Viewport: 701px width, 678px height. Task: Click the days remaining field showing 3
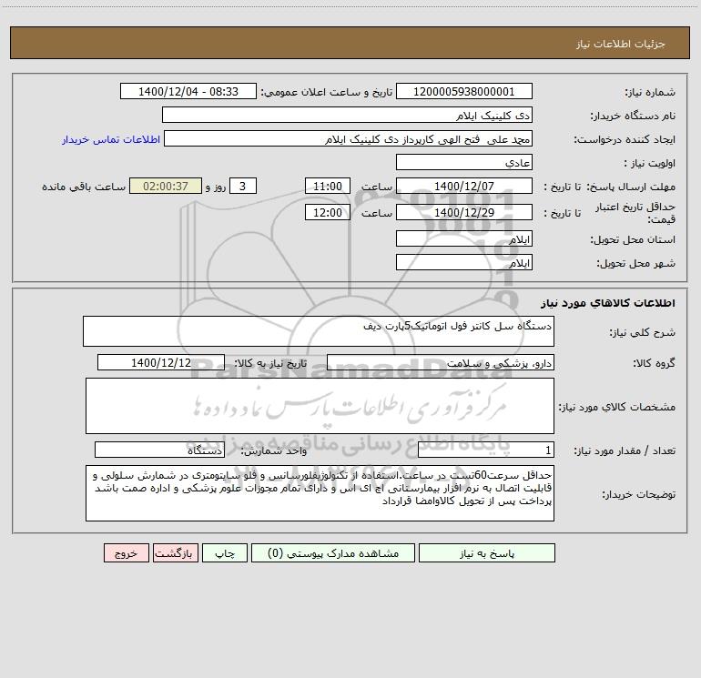(243, 186)
